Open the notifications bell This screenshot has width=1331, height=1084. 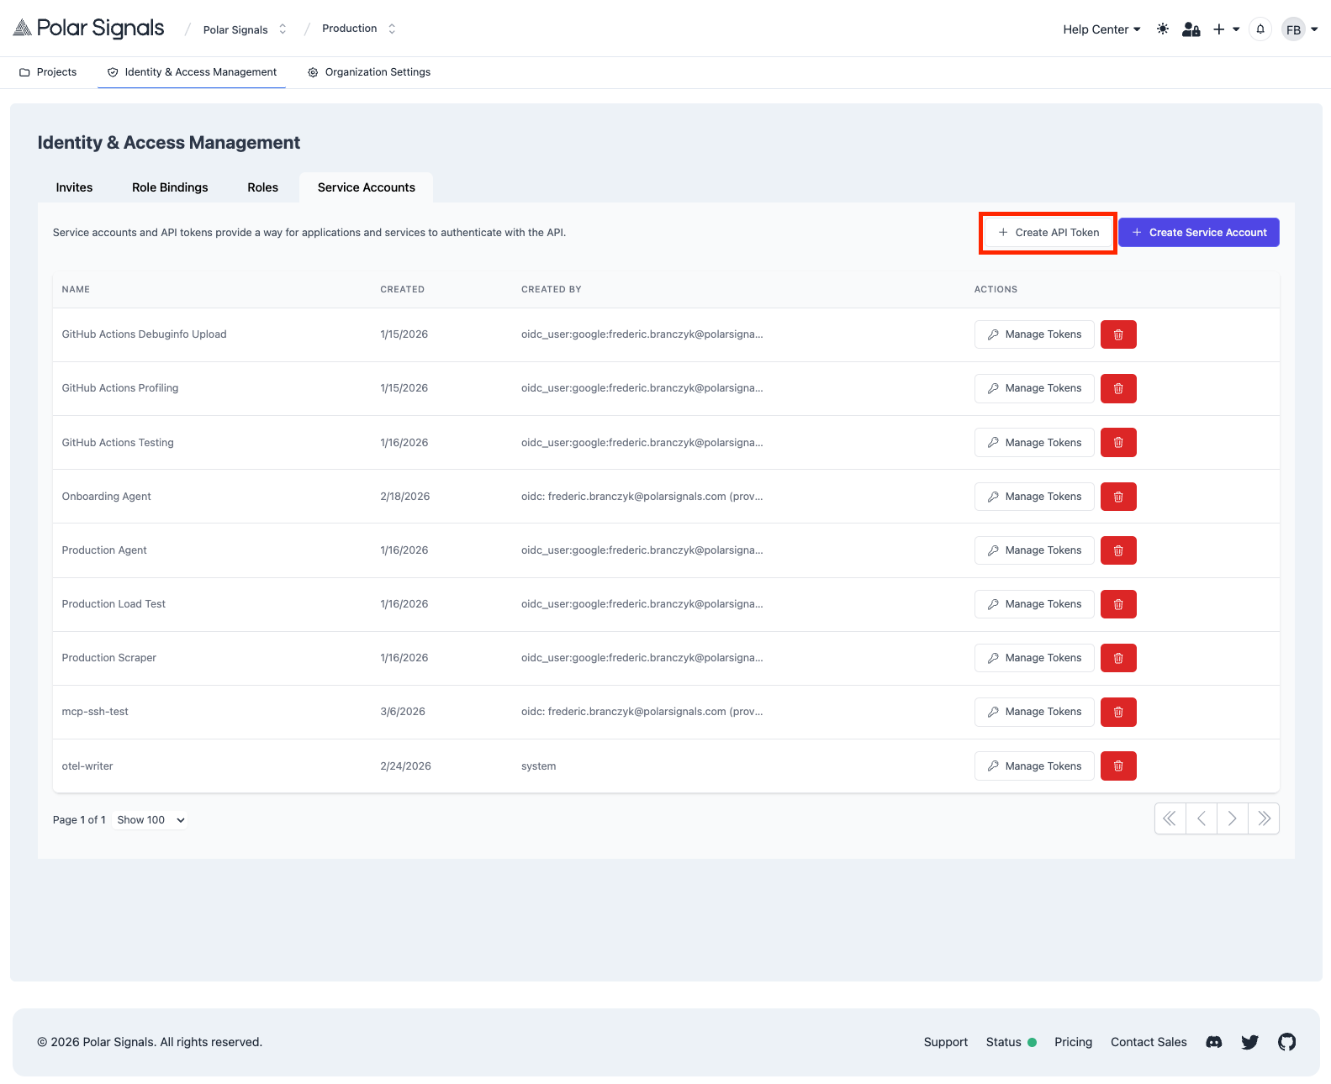click(x=1260, y=29)
